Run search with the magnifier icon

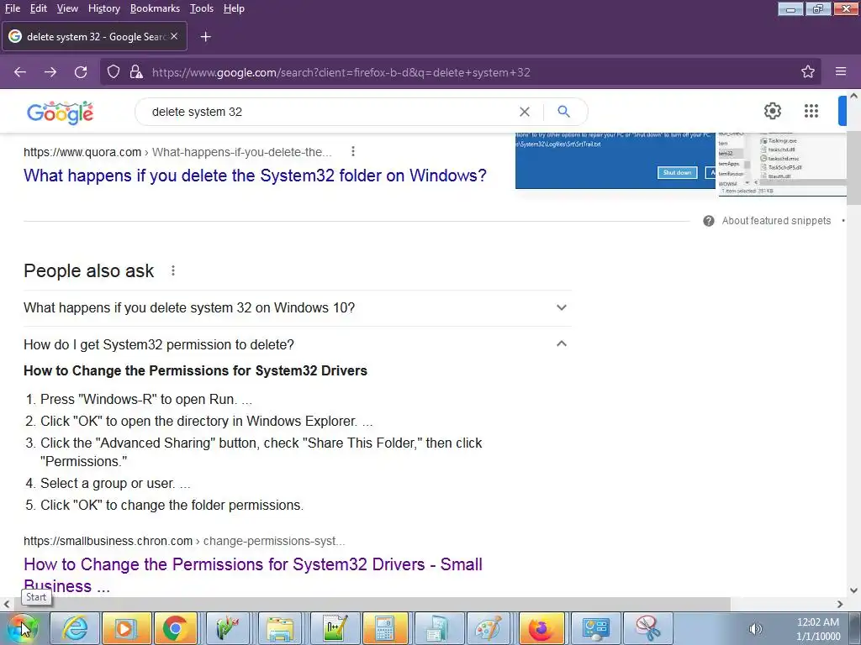(563, 112)
